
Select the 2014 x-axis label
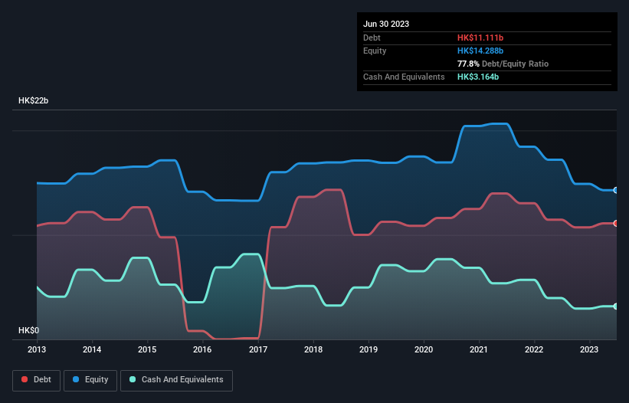[x=92, y=349]
